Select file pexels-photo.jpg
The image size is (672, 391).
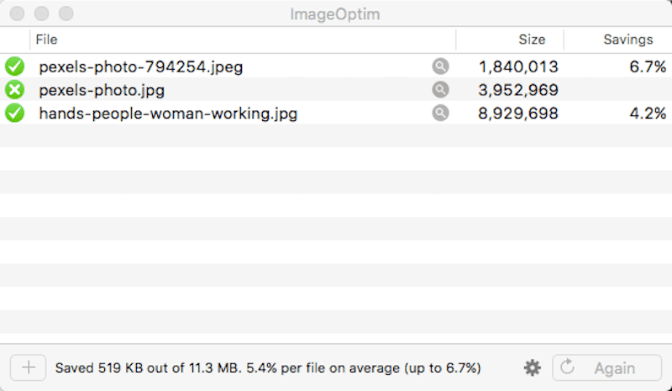tap(102, 90)
